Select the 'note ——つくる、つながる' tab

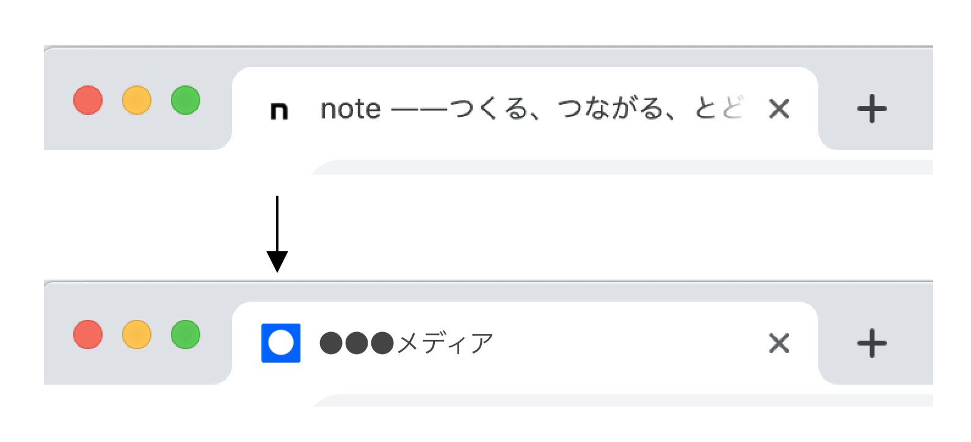(525, 109)
